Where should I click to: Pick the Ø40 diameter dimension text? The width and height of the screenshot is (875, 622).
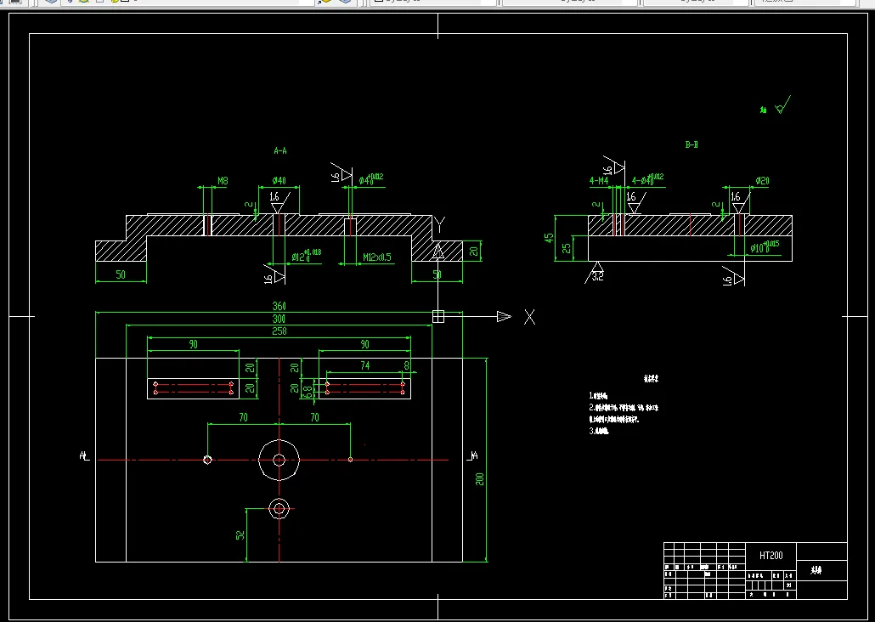click(x=279, y=181)
